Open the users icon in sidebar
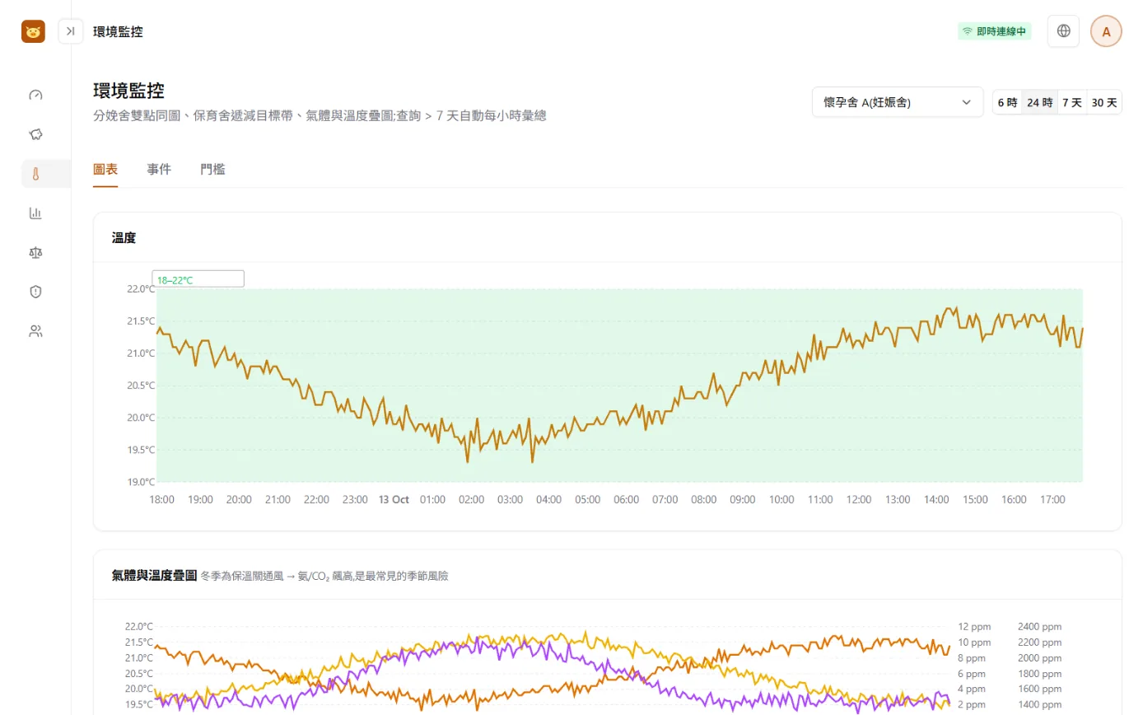Image resolution: width=1143 pixels, height=715 pixels. [35, 331]
